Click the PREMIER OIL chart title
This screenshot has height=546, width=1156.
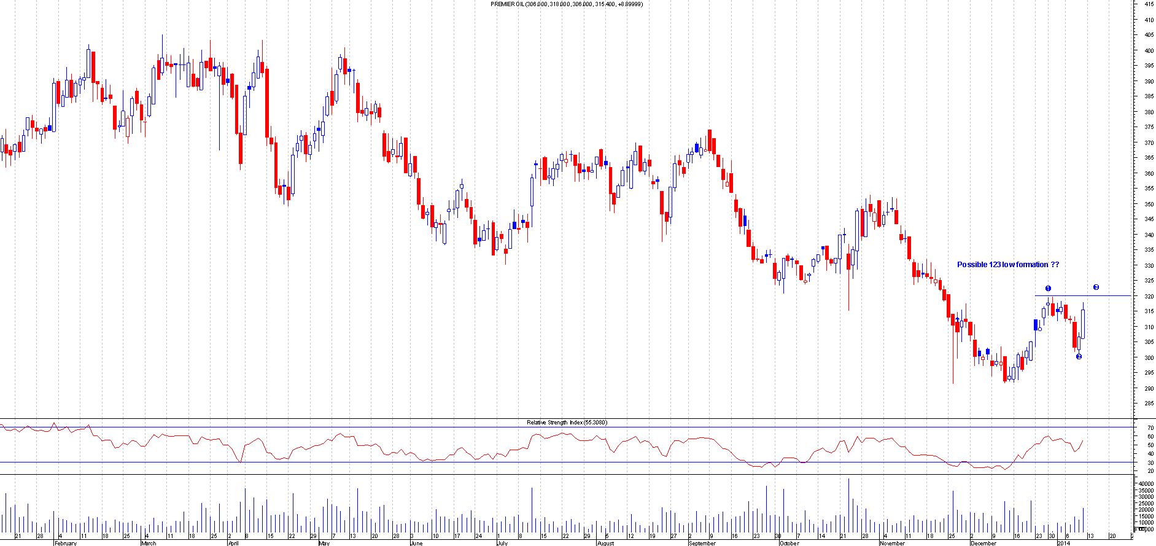click(x=566, y=4)
